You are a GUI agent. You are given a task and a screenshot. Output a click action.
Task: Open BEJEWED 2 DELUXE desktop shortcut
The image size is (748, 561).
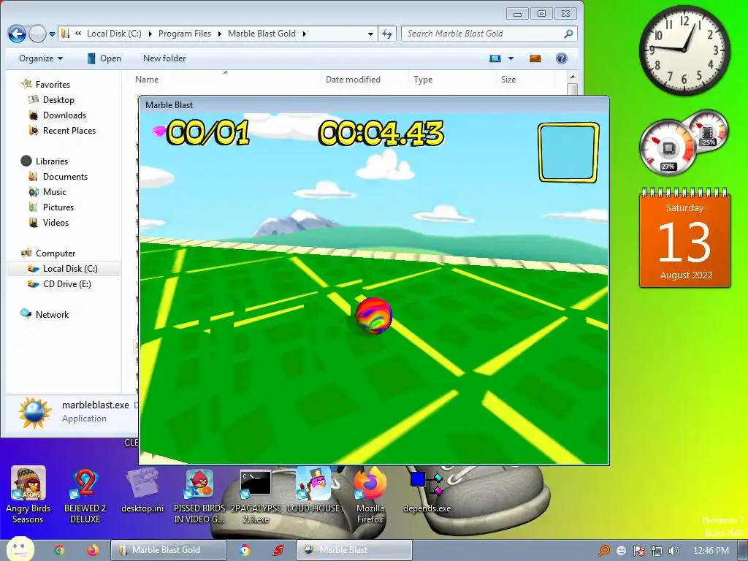point(85,495)
